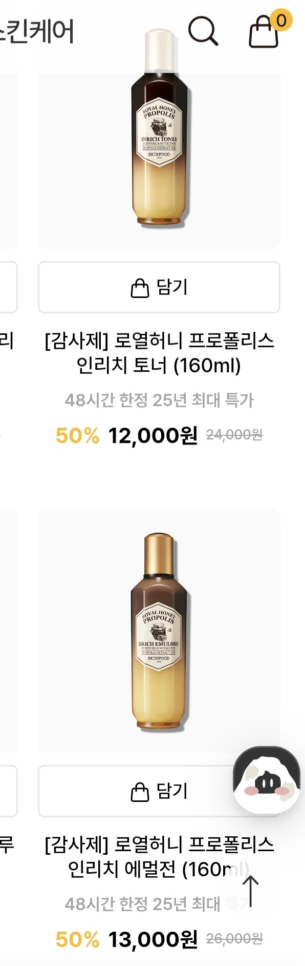Open 로열허니 프로폴리스 인리치 에멀전 product title

point(159,857)
